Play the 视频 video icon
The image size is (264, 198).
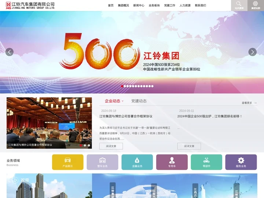click(15, 180)
